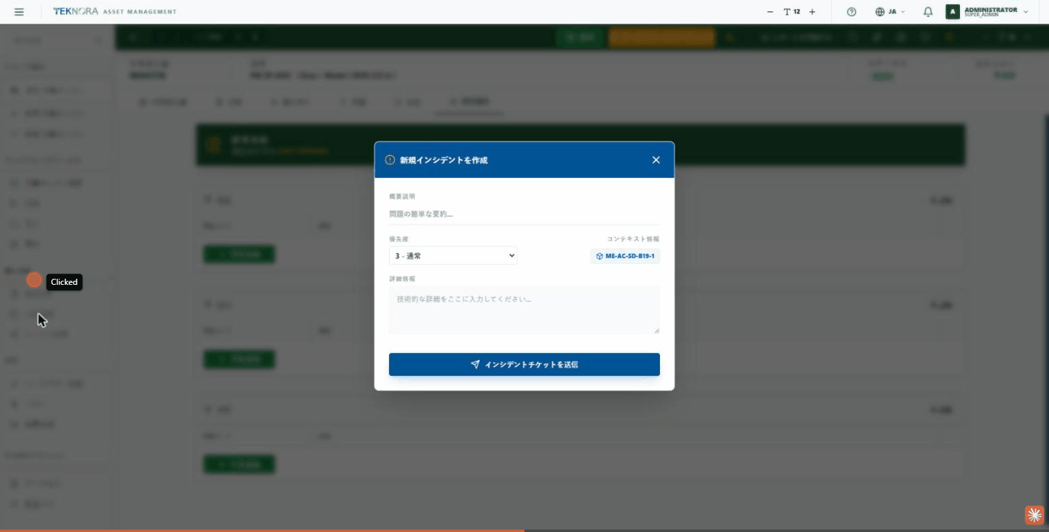Expand the Administrator account menu
This screenshot has height=532, width=1049.
[x=988, y=12]
